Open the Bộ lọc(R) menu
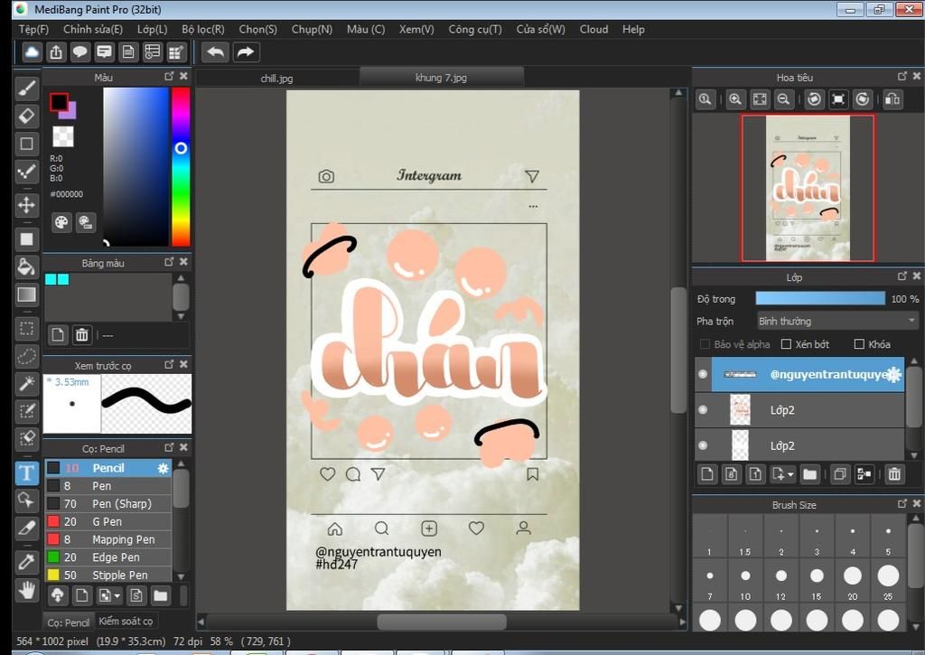This screenshot has width=925, height=655. click(x=202, y=29)
